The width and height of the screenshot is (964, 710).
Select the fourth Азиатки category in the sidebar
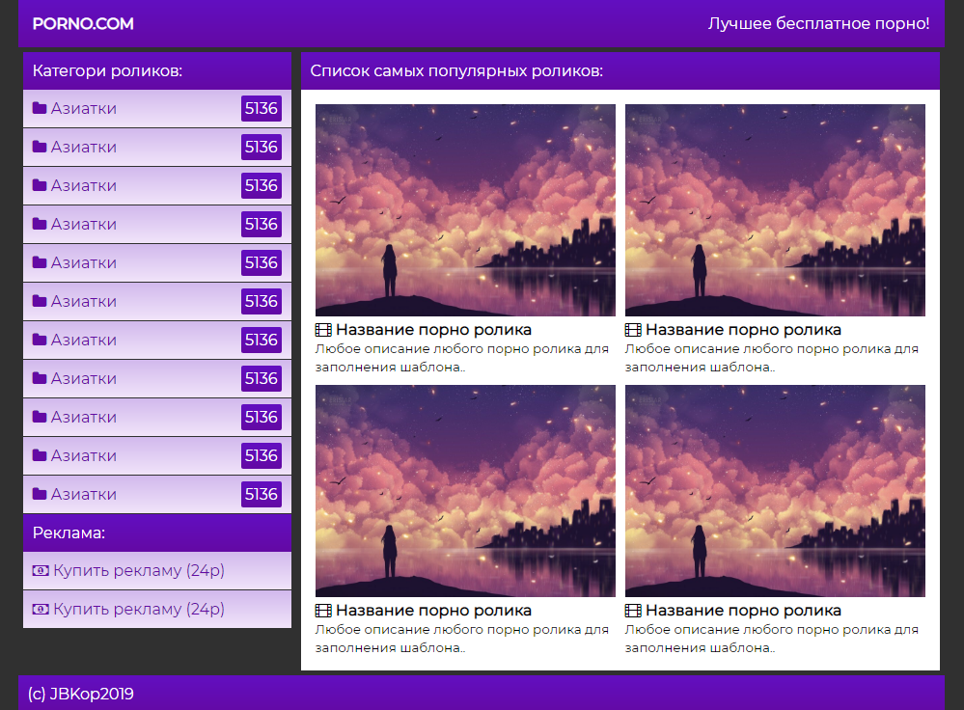pyautogui.click(x=83, y=224)
